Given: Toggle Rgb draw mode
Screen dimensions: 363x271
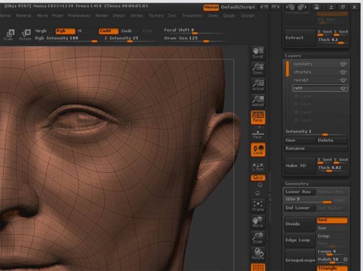Looking at the screenshot, I should (x=65, y=31).
